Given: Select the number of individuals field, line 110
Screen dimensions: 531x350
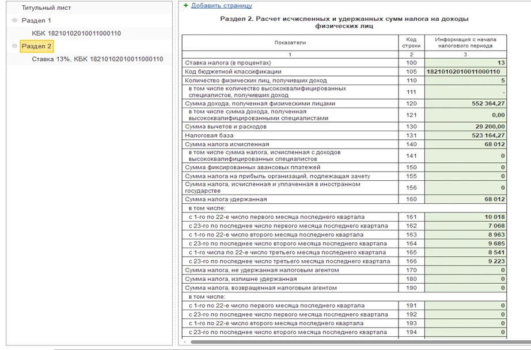Looking at the screenshot, I should coord(465,81).
